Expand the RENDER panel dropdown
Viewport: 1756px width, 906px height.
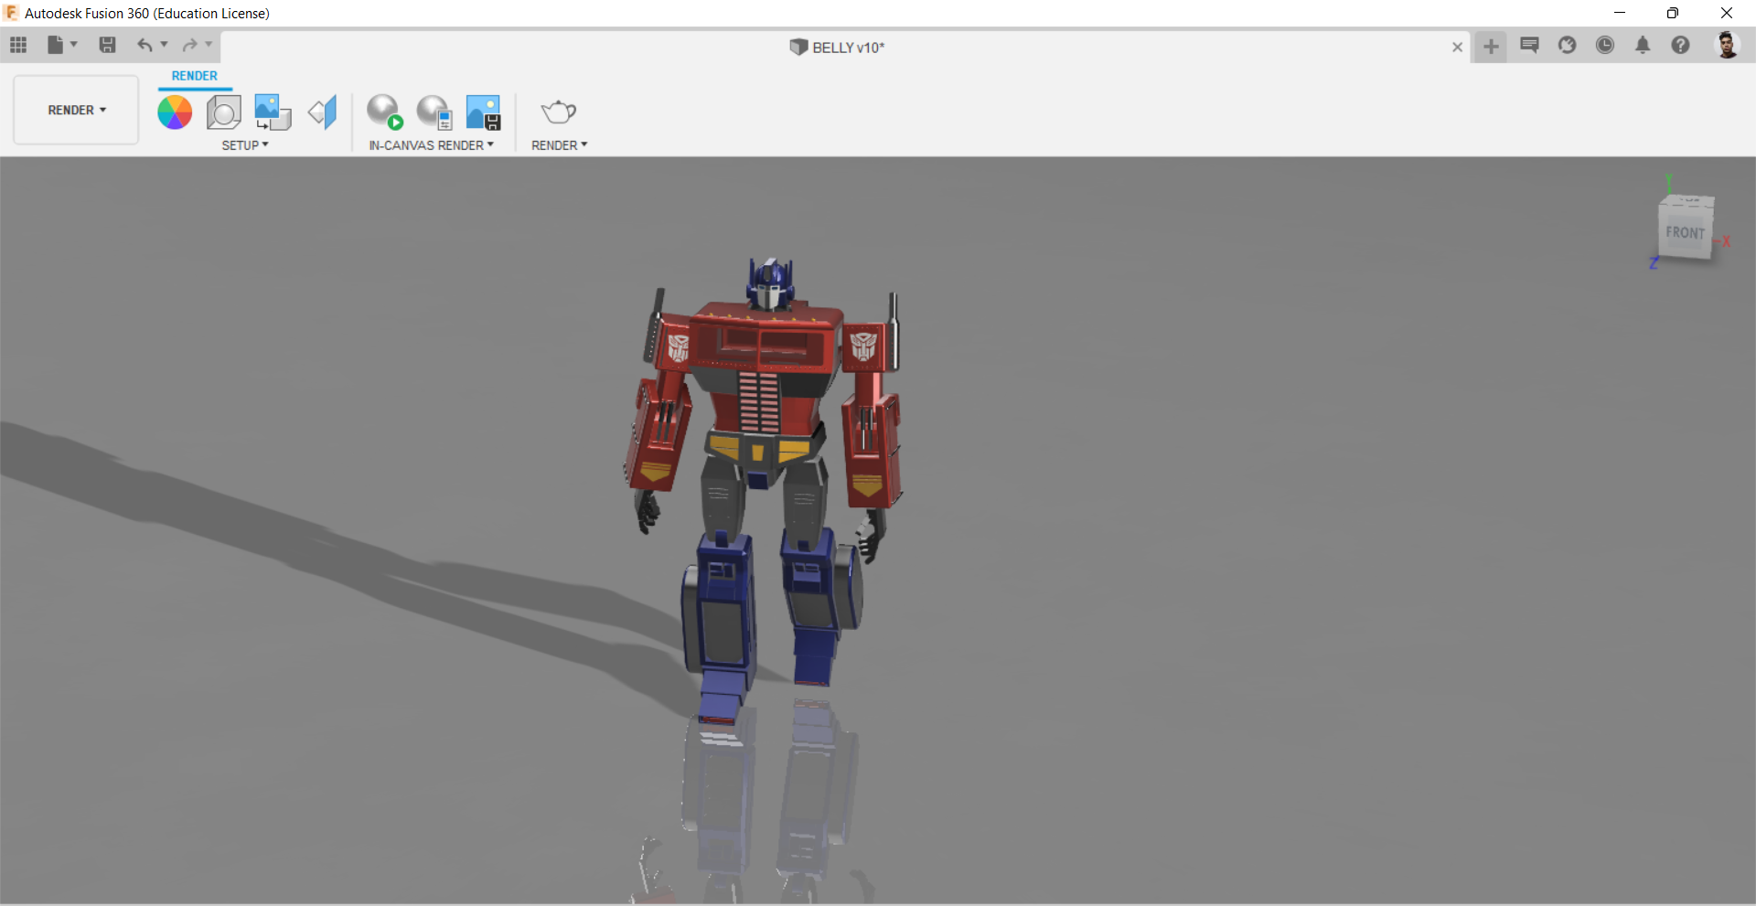tap(560, 145)
